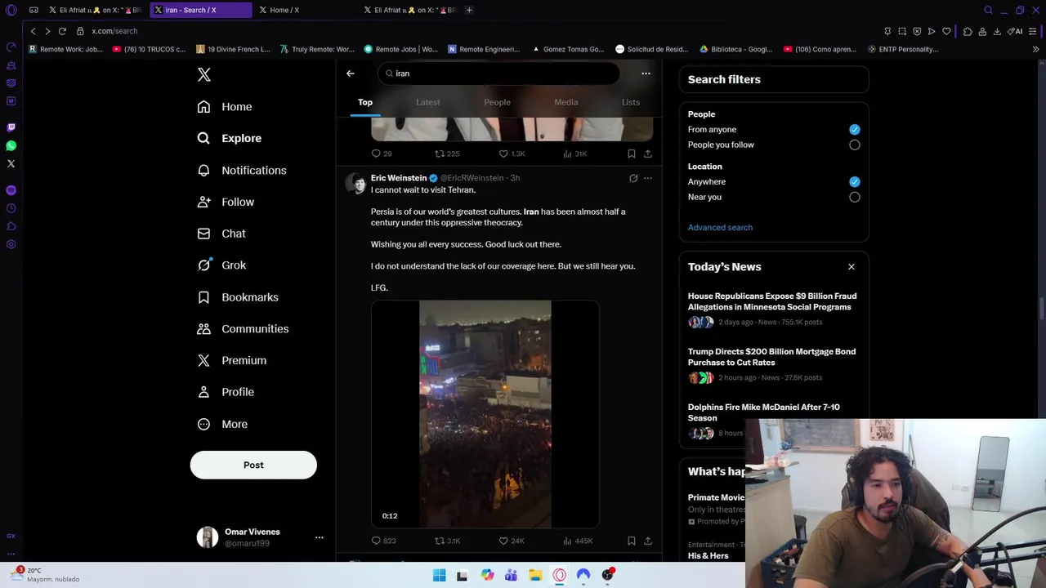Switch to the Media search tab

tap(566, 102)
